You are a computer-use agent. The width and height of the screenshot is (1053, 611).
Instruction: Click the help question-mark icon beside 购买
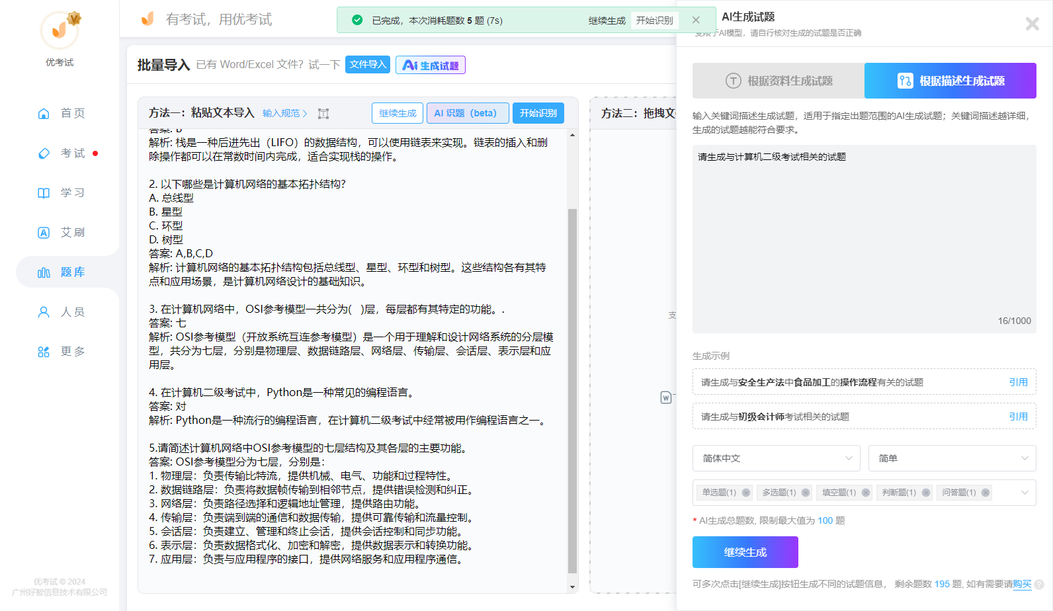[1039, 585]
